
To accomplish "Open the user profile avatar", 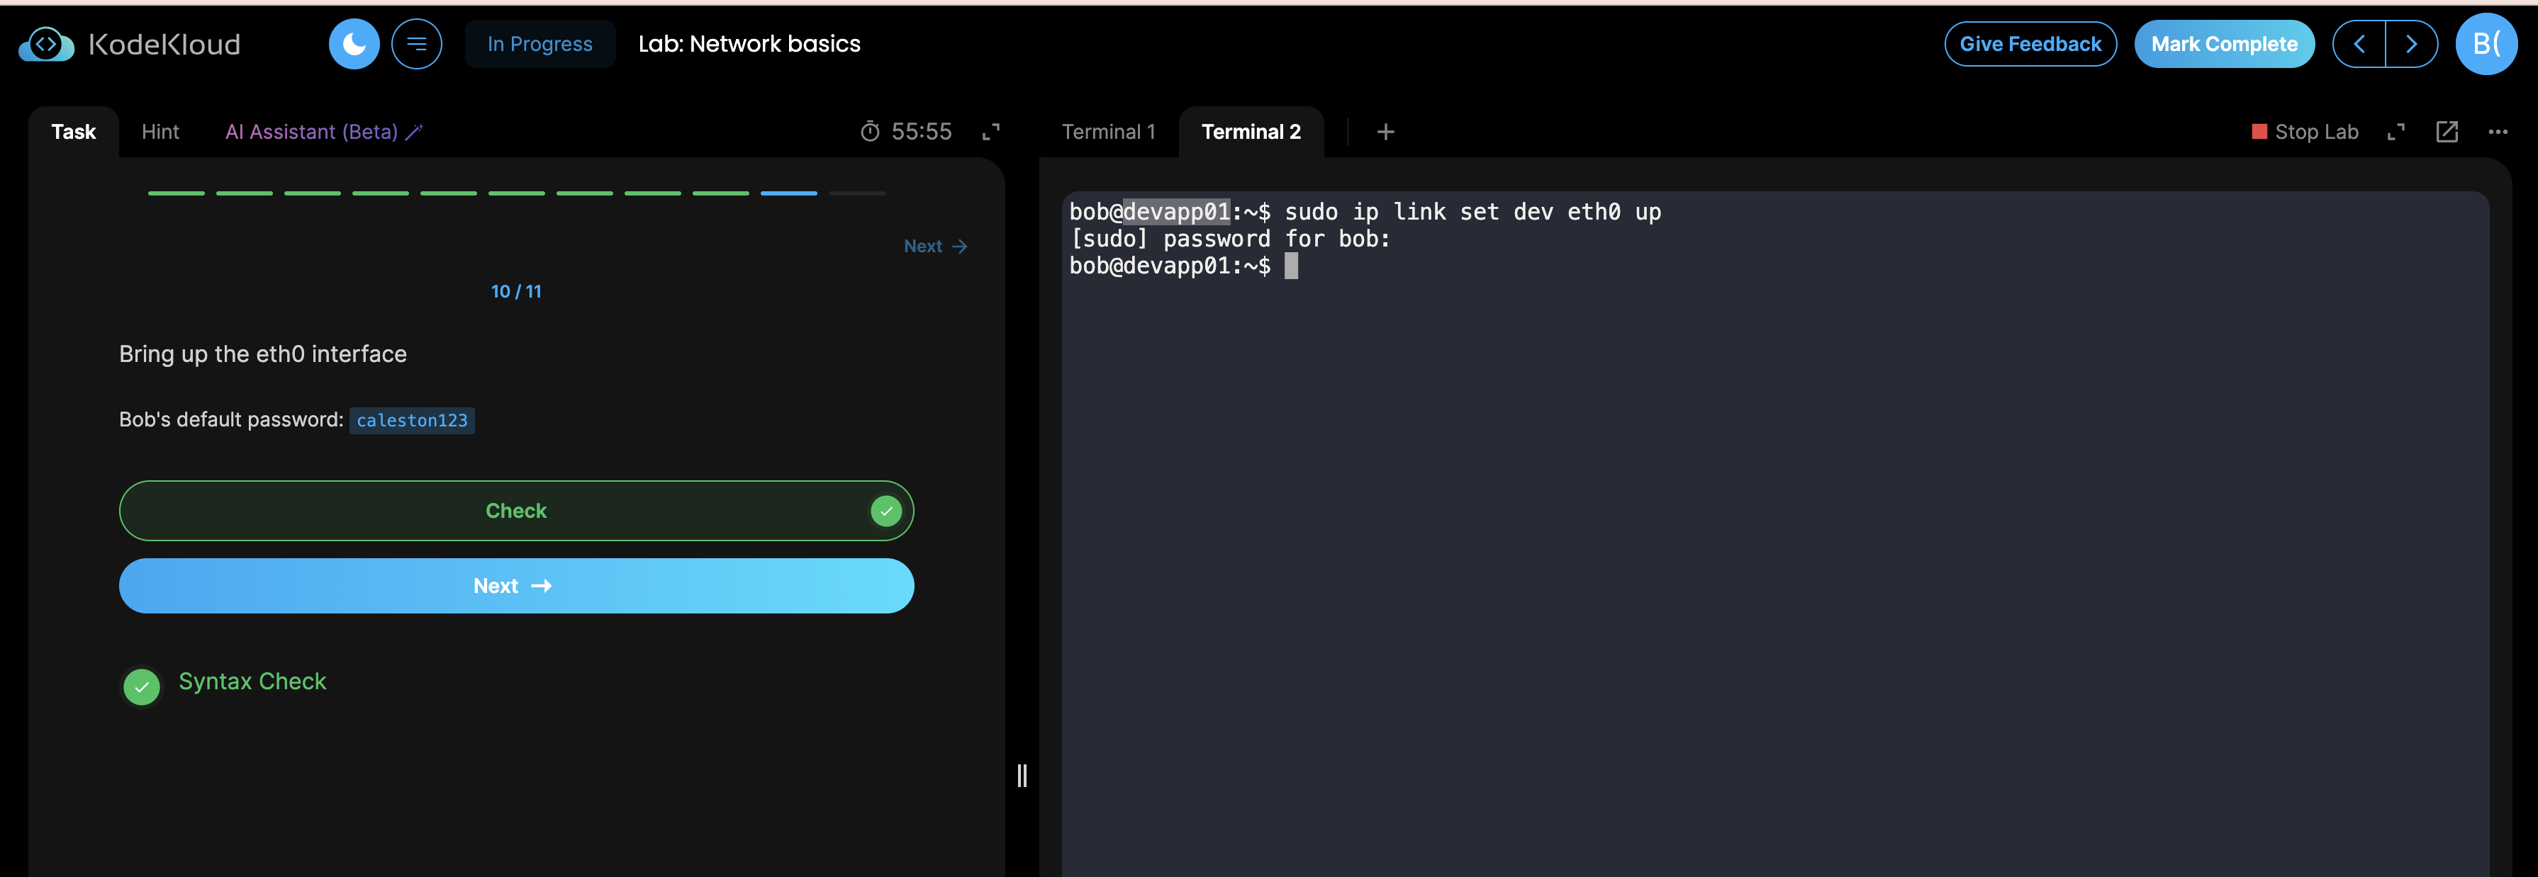I will 2486,45.
